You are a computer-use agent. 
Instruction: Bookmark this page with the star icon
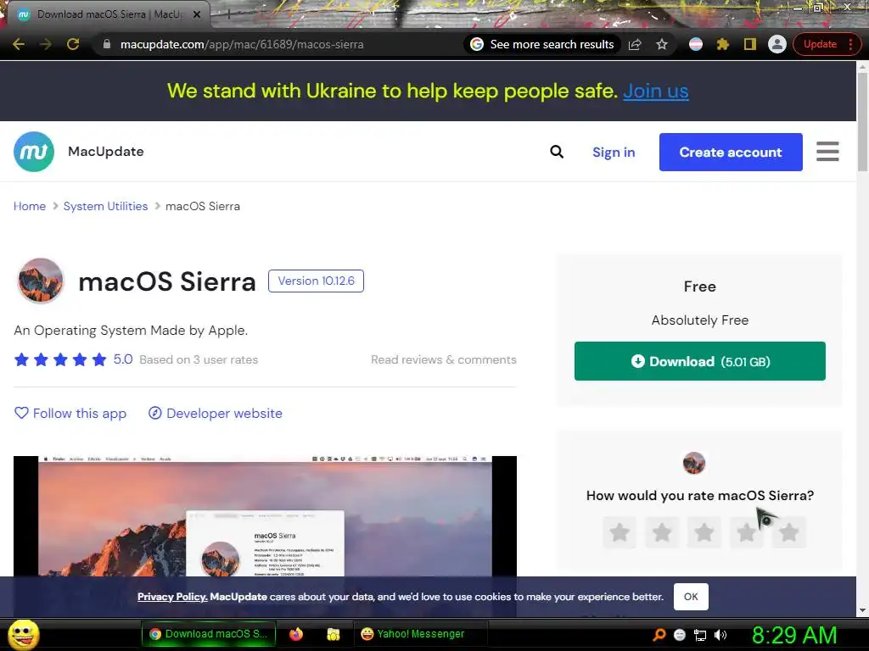click(662, 44)
